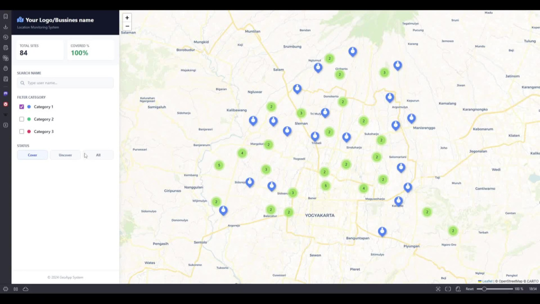
Task: Check the Category 3 checkbox
Action: click(22, 132)
